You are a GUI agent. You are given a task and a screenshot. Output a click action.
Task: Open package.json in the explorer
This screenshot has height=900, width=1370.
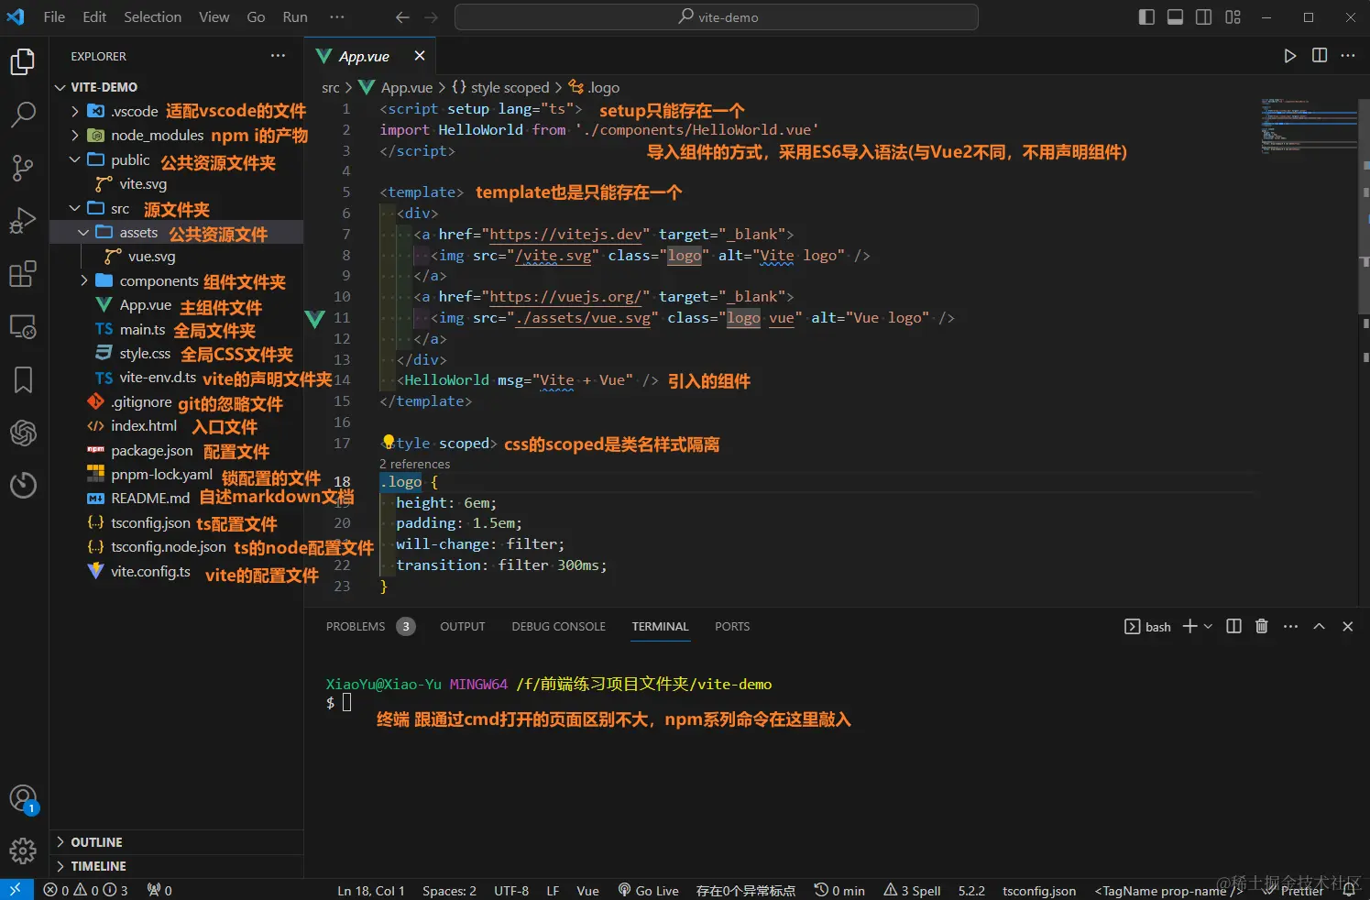(151, 450)
